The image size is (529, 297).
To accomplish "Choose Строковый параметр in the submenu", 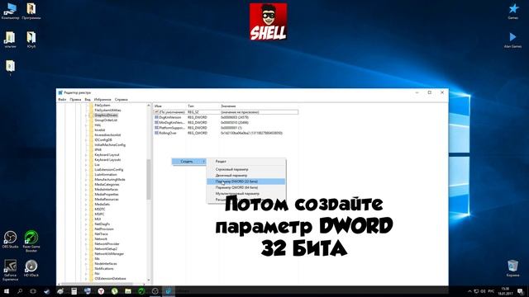I will point(246,169).
